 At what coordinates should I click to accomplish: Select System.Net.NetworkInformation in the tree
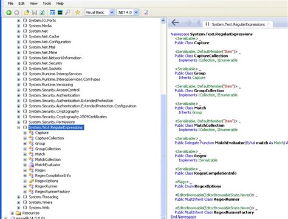coord(55,58)
